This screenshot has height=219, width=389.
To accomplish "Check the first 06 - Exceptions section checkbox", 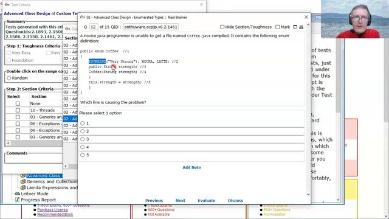I will pyautogui.click(x=18, y=123).
